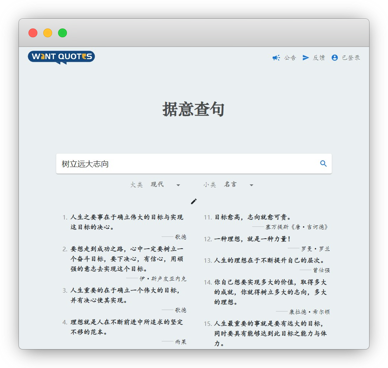The height and width of the screenshot is (368, 388).
Task: Open the 小类 subcategory dropdown
Action: pos(252,185)
